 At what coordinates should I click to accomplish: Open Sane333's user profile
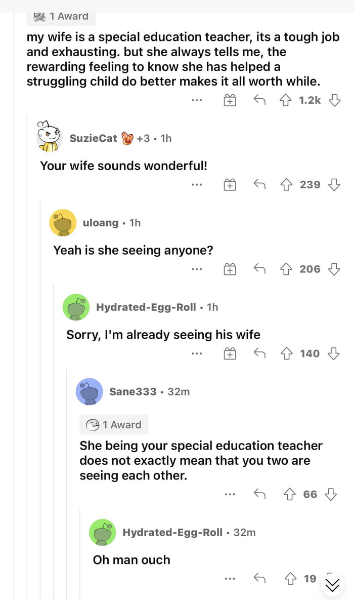point(132,391)
